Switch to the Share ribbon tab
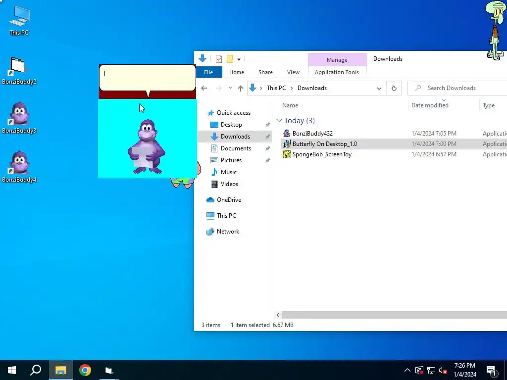 265,72
